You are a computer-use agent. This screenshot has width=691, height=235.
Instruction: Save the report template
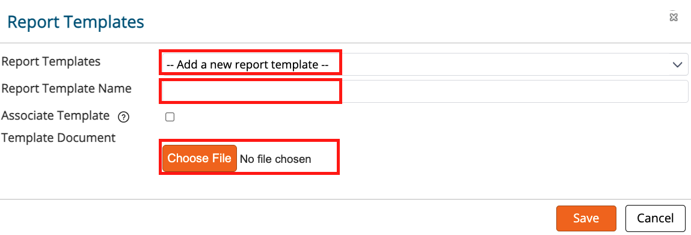(586, 218)
